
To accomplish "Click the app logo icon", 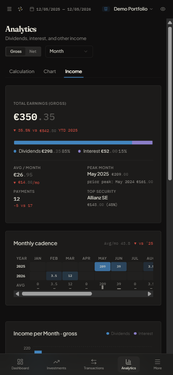I will click(20, 9).
